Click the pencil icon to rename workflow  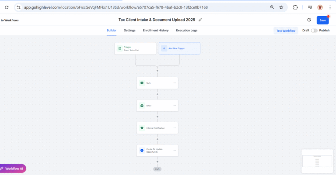click(200, 20)
